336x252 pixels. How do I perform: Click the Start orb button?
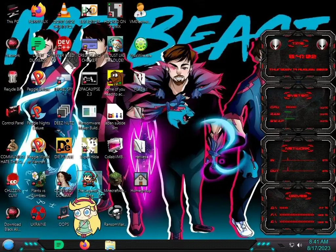point(9,245)
